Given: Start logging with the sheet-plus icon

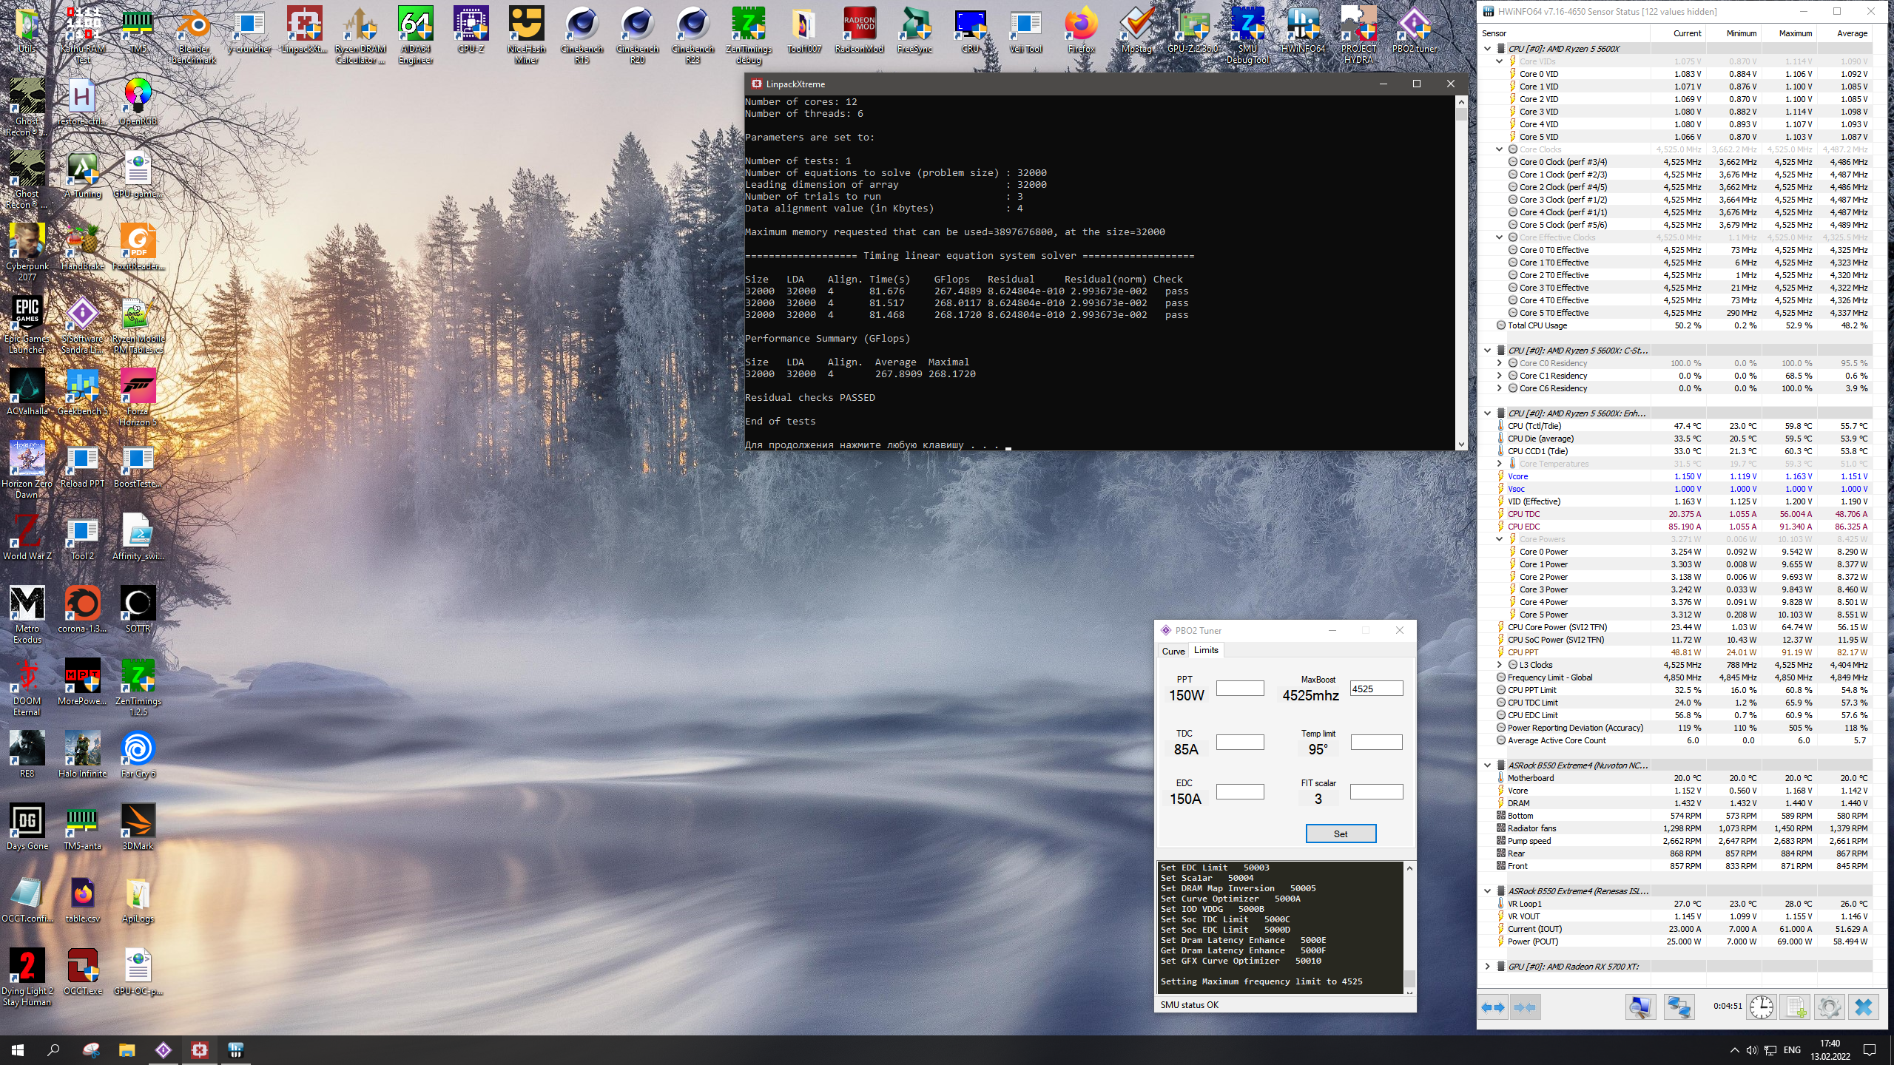Looking at the screenshot, I should click(1796, 1007).
